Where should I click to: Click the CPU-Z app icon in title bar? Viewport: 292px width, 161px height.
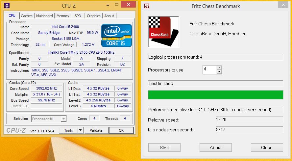click(7, 6)
